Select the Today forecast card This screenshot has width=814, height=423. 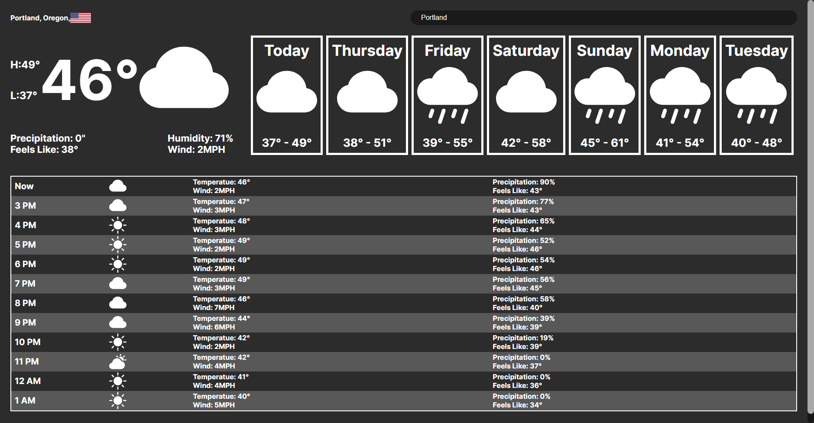pyautogui.click(x=287, y=95)
